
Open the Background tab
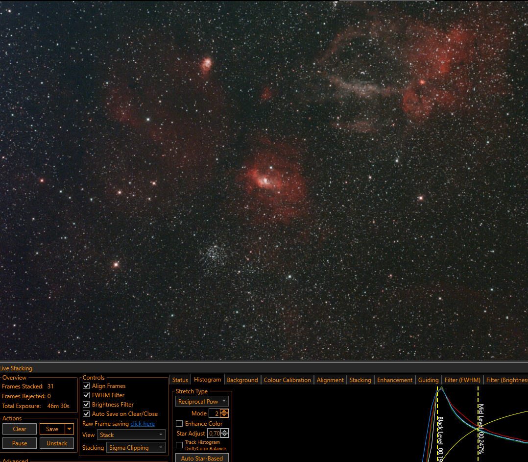coord(242,380)
